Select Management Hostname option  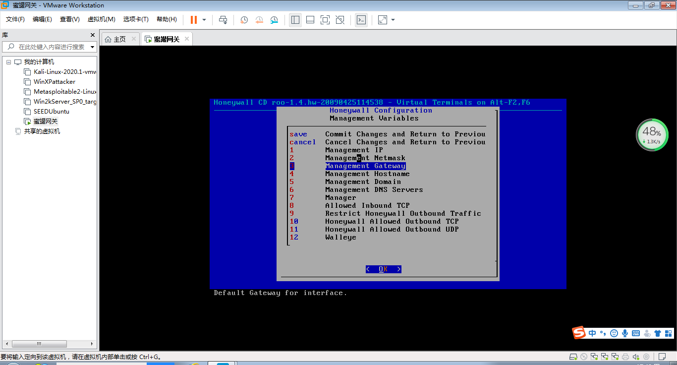click(367, 174)
